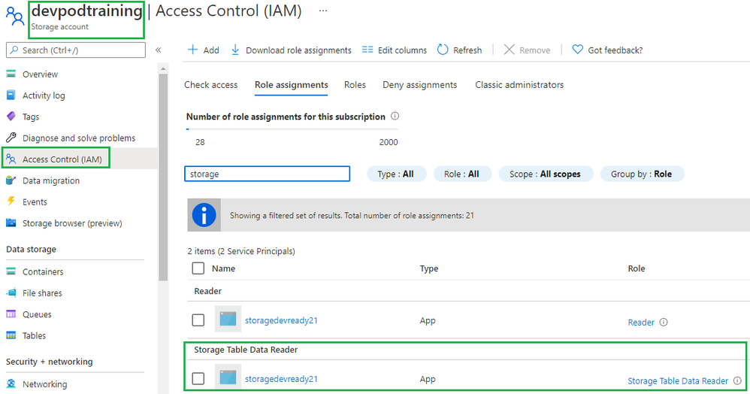Switch to the Deny assignments tab
Screen dimensions: 750x394
(x=419, y=85)
